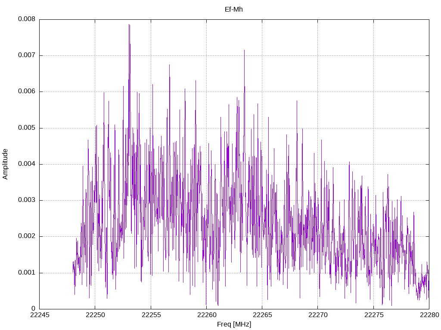
Task: Select the y-axis tick value 0.005
Action: (27, 128)
